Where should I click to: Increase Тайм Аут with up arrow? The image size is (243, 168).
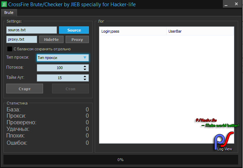(85, 76)
